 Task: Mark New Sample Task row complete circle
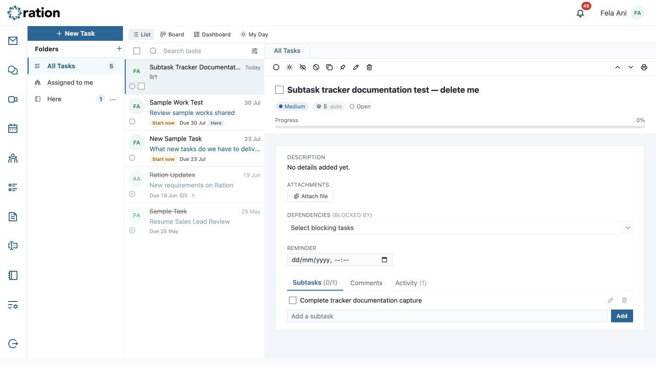click(x=132, y=158)
